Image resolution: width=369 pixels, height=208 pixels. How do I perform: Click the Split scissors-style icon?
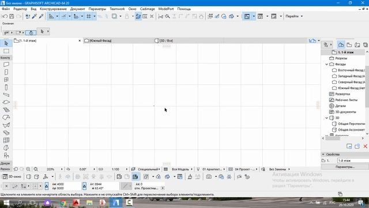[x=161, y=16]
